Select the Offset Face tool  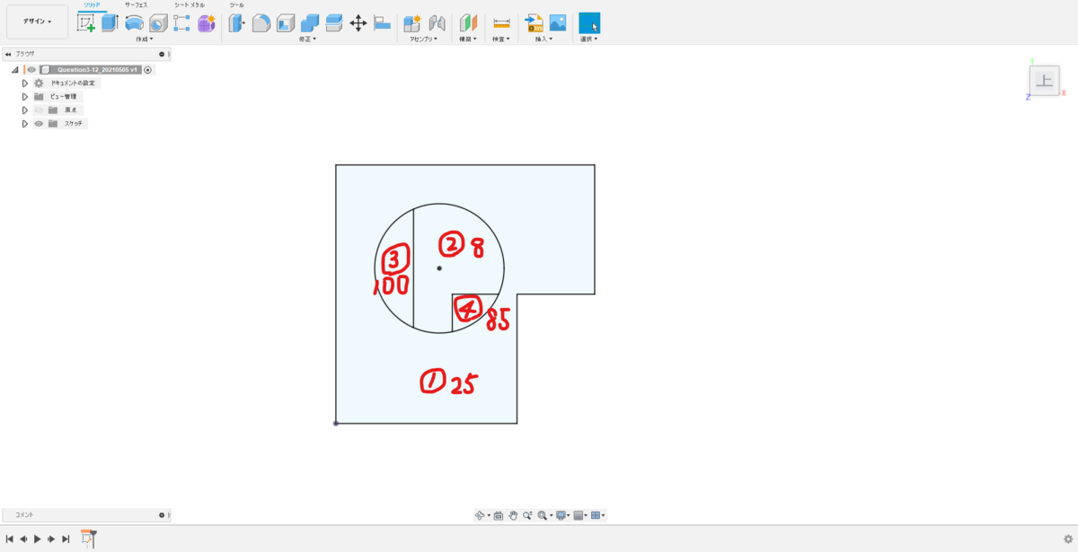[334, 23]
